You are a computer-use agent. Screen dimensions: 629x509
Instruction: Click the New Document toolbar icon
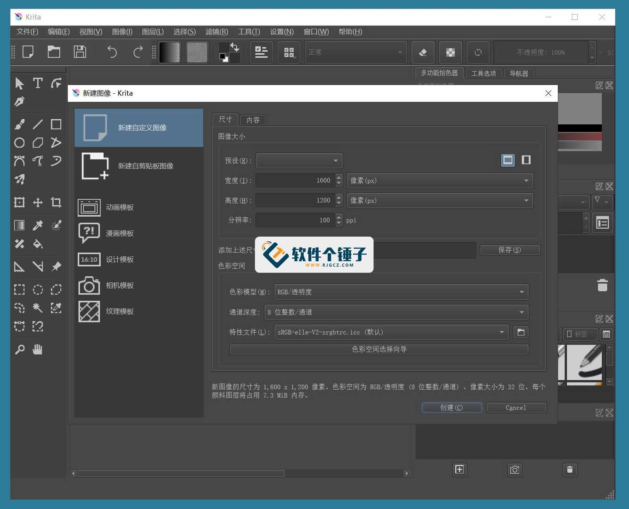(28, 52)
